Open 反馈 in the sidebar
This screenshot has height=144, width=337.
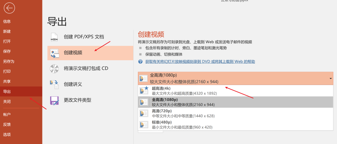click(21, 124)
